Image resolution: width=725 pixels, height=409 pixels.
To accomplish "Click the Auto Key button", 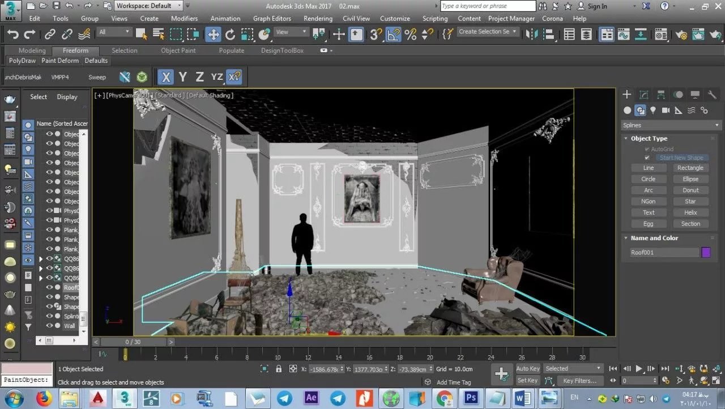I will (528, 368).
